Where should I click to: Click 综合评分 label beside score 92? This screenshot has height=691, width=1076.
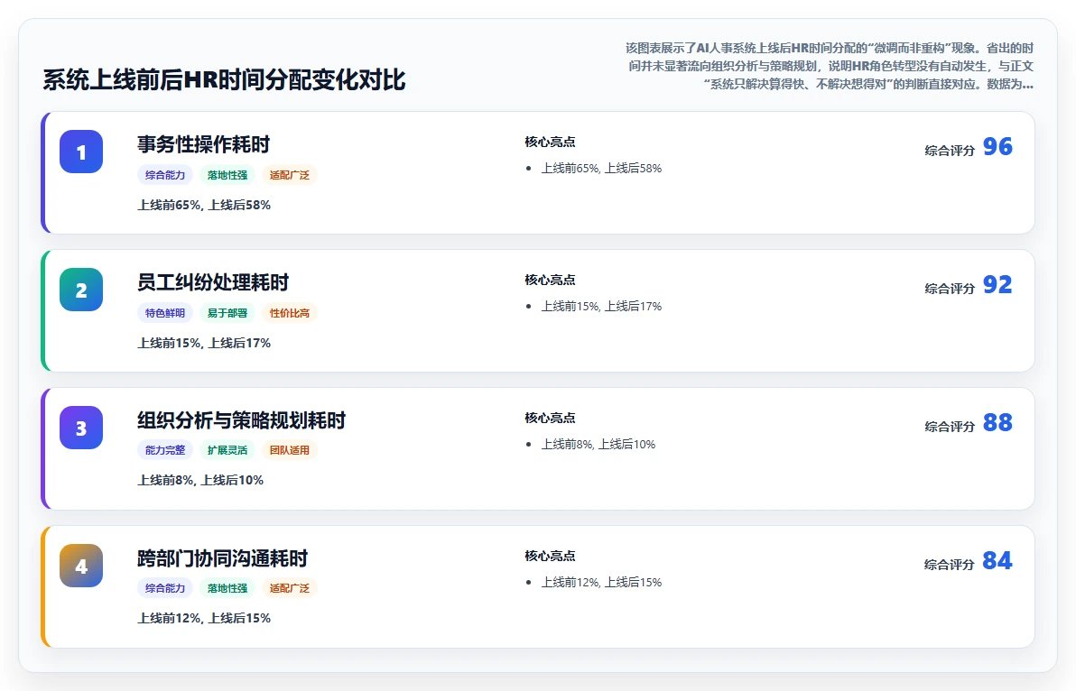click(x=950, y=289)
